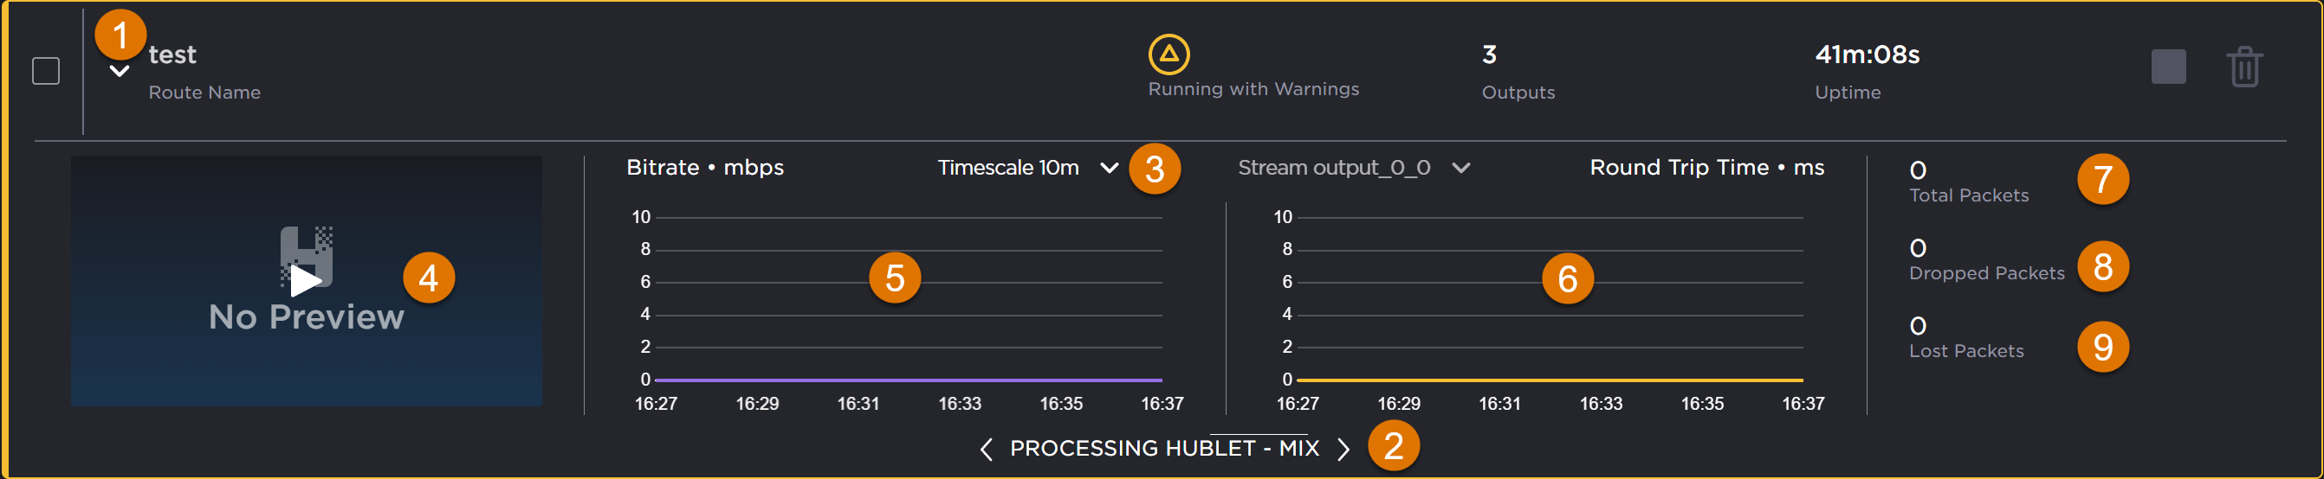Go to the next processing hublet

coord(1343,449)
